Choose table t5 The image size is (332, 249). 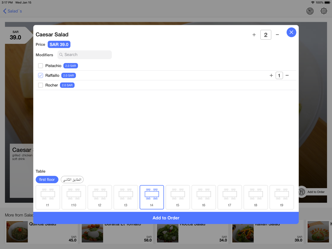click(x=178, y=197)
